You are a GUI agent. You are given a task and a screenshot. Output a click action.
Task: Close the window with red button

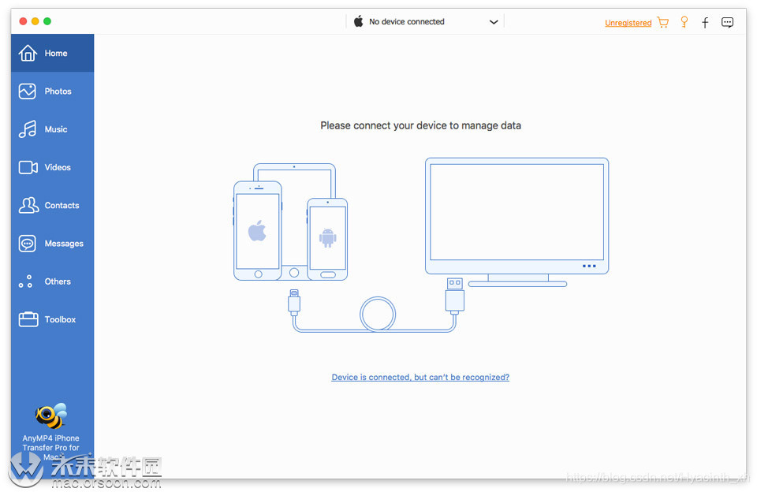coord(23,21)
